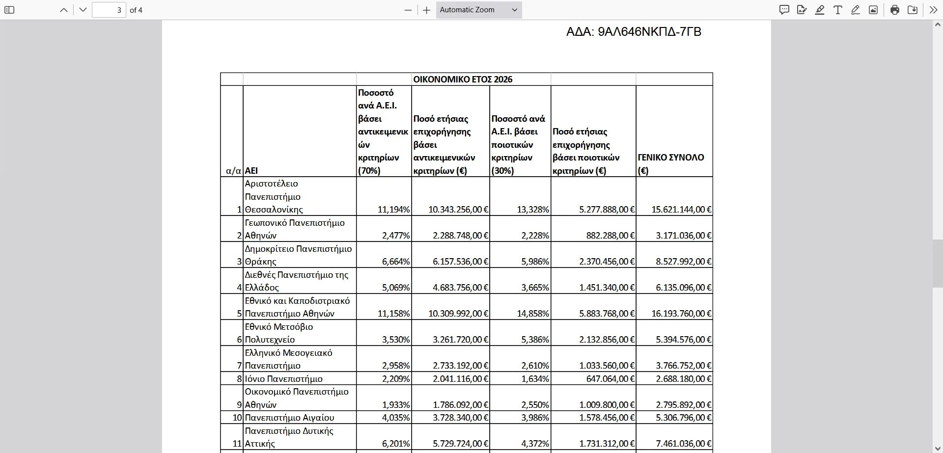
Task: Zoom out with the minus button
Action: 408,10
